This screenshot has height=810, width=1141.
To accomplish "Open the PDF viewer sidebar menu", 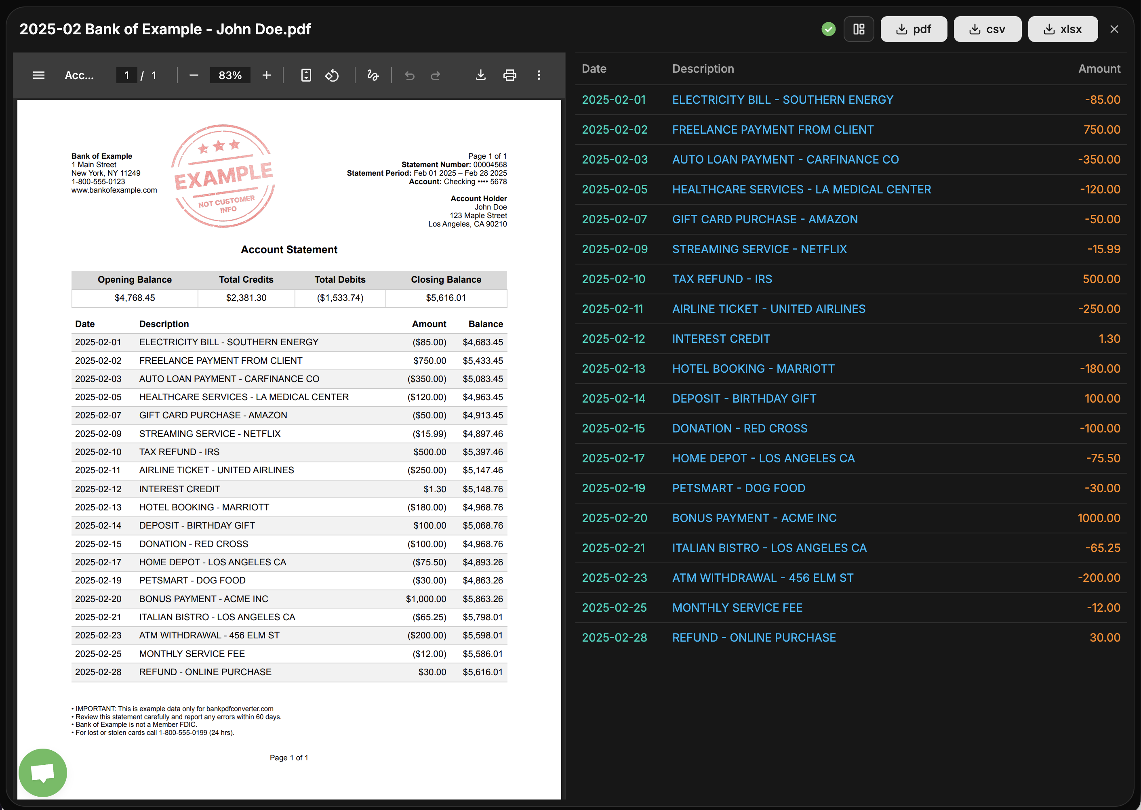I will tap(38, 76).
